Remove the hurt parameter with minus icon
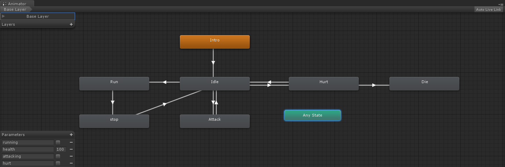The height and width of the screenshot is (167, 505). (x=71, y=163)
